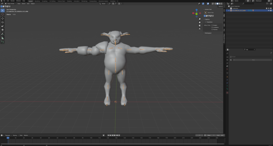Hide the Collection using its eye icon
The height and width of the screenshot is (146, 273).
point(268,8)
